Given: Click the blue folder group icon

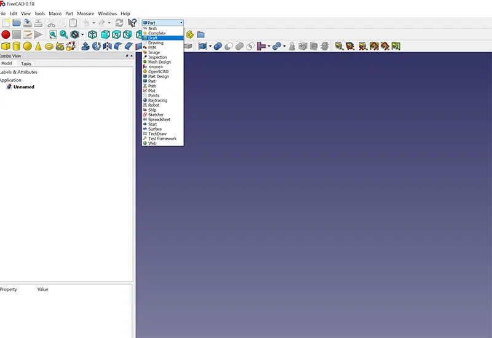Looking at the screenshot, I should (201, 34).
